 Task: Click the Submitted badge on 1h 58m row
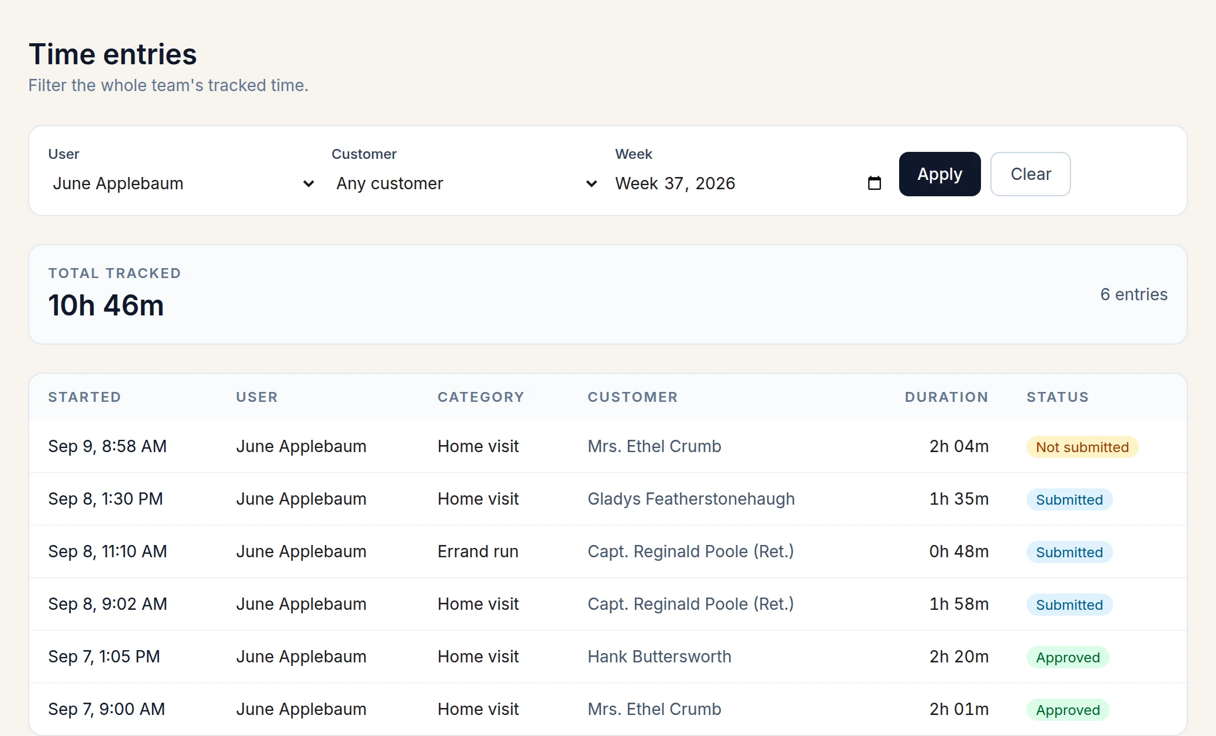click(x=1069, y=605)
